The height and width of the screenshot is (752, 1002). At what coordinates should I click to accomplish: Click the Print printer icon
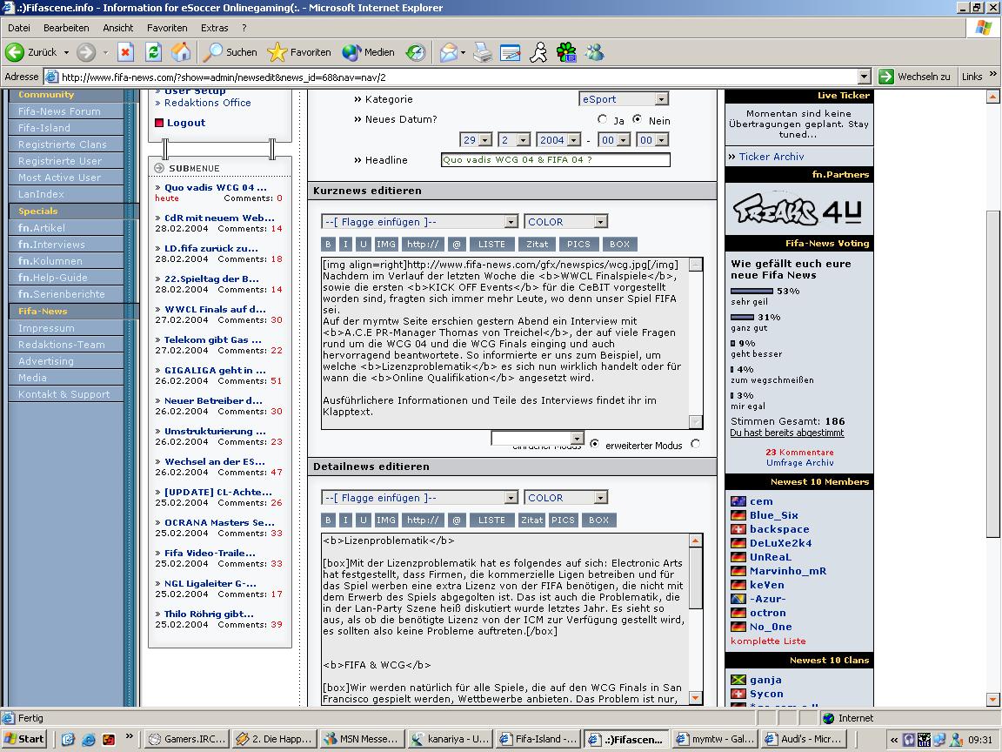point(483,52)
